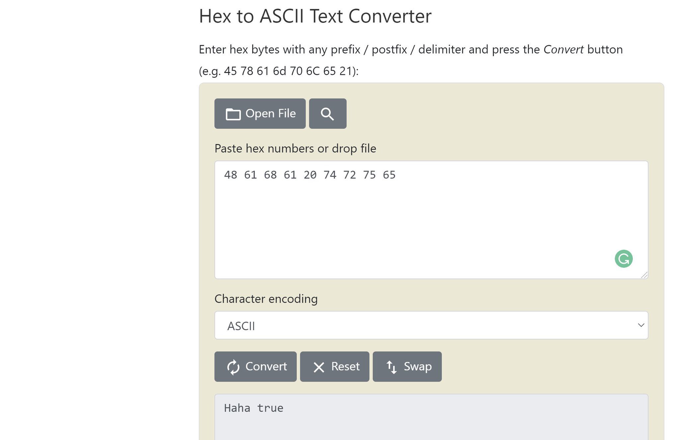Open the green Grammarly icon
Image resolution: width=680 pixels, height=440 pixels.
click(x=624, y=259)
